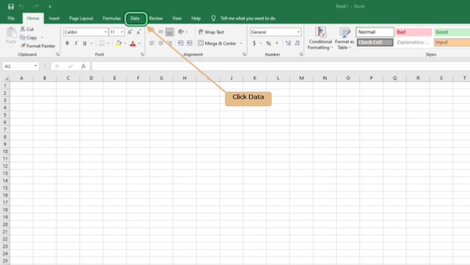Expand the Merge & Center options arrow
Image resolution: width=470 pixels, height=265 pixels.
coord(241,43)
